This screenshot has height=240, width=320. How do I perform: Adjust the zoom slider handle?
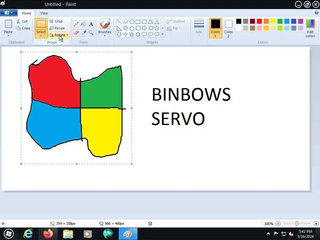click(x=297, y=223)
